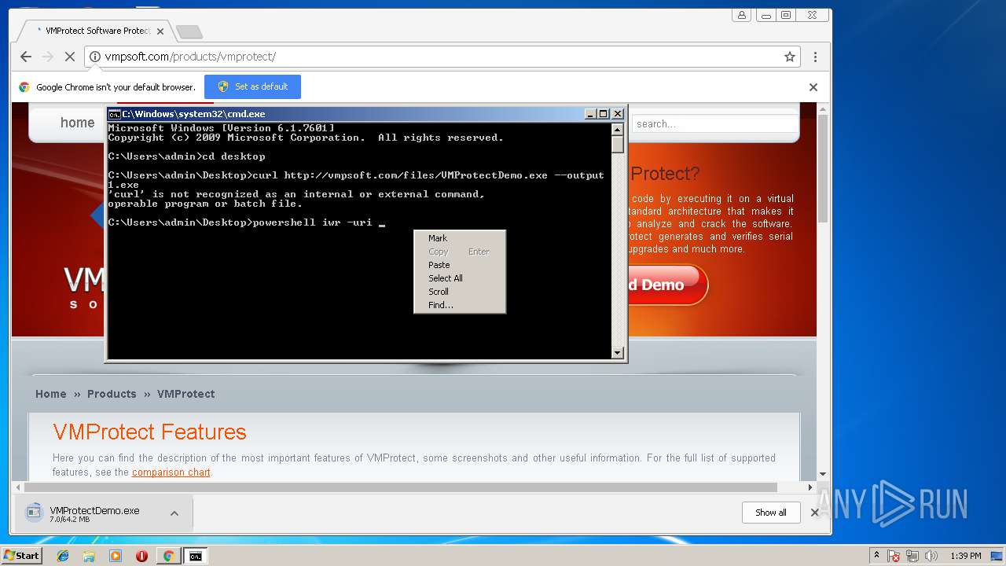The width and height of the screenshot is (1006, 566).
Task: Click the VMProtect breadcrumb text
Action: tap(185, 394)
